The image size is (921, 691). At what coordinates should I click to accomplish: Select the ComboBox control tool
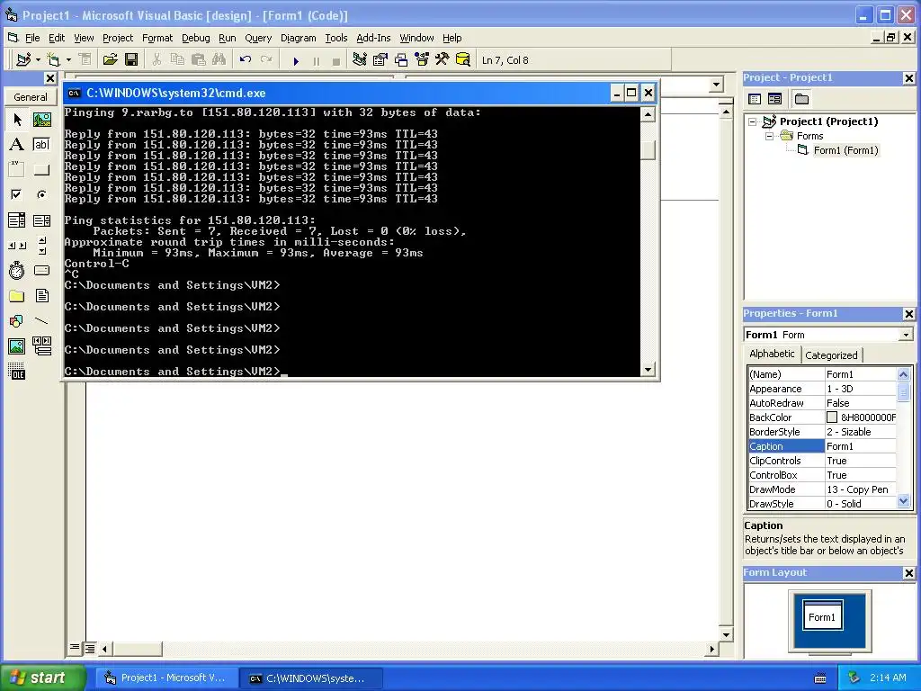(17, 220)
